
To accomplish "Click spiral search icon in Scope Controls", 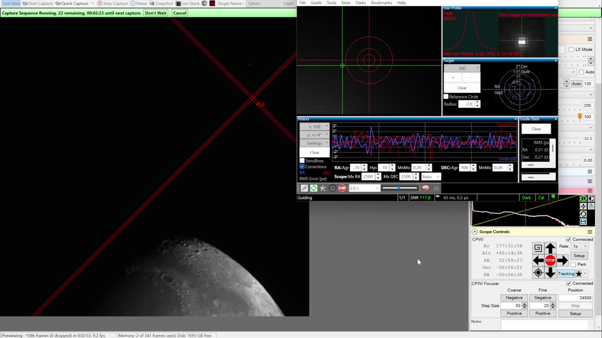I will click(x=538, y=248).
